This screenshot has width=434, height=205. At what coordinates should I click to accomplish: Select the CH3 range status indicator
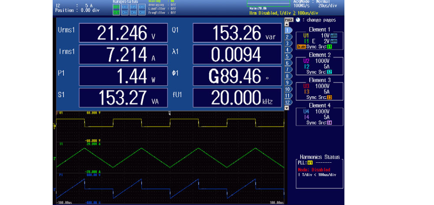pos(125,7)
